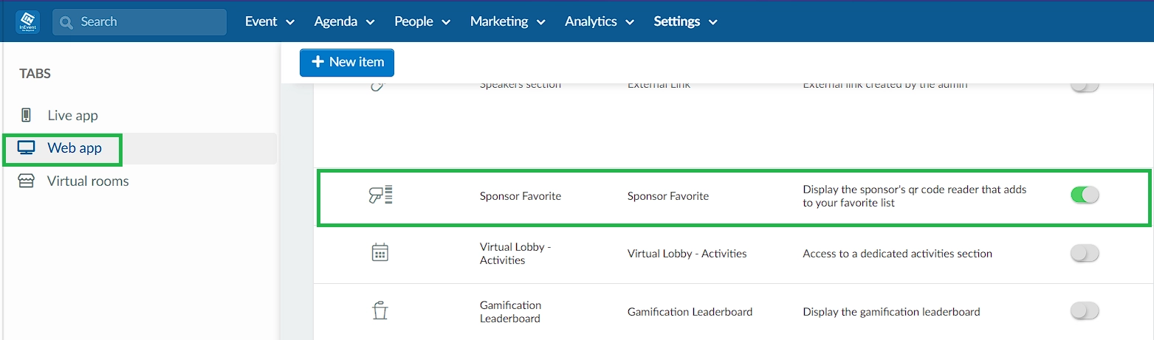Open the Analytics dropdown menu
The image size is (1154, 340).
[600, 21]
